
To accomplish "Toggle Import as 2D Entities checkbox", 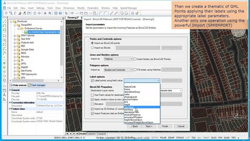I will pyautogui.click(x=92, y=109).
